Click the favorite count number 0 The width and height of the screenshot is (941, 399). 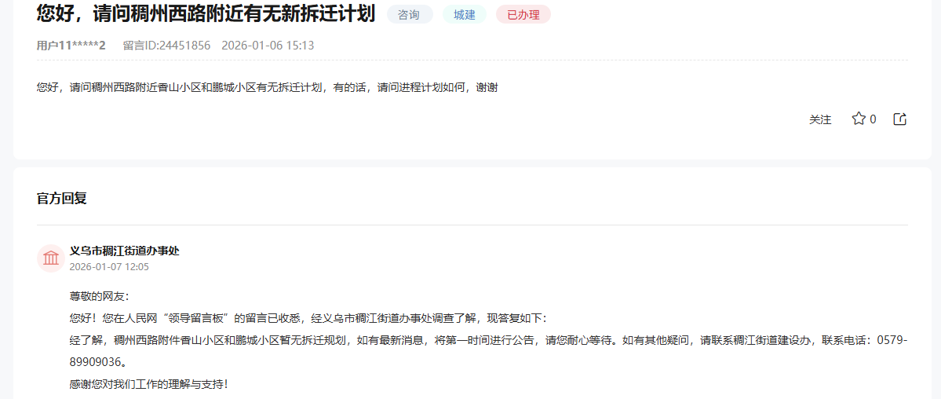pyautogui.click(x=873, y=120)
